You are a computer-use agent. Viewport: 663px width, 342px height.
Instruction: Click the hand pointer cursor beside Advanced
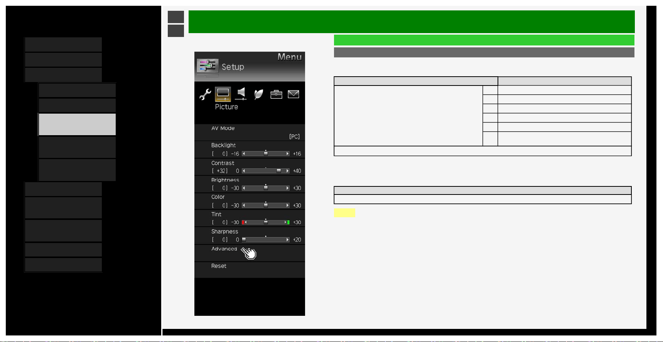click(x=249, y=253)
